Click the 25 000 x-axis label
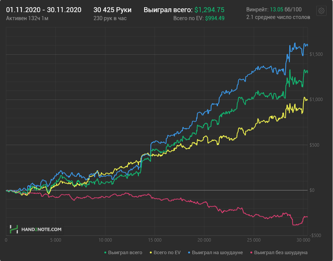 tap(254, 240)
